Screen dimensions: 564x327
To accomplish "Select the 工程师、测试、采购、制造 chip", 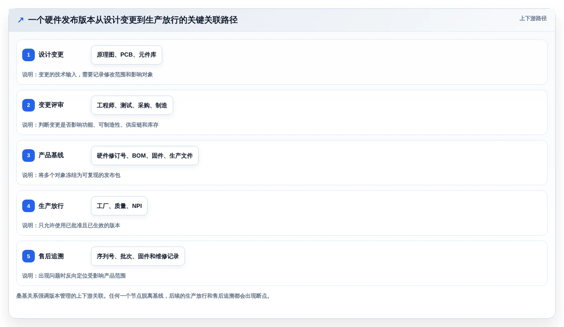I will (132, 105).
